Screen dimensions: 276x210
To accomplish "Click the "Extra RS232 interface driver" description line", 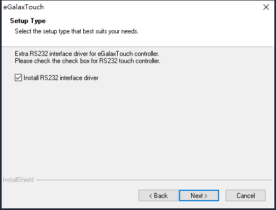I will click(87, 54).
